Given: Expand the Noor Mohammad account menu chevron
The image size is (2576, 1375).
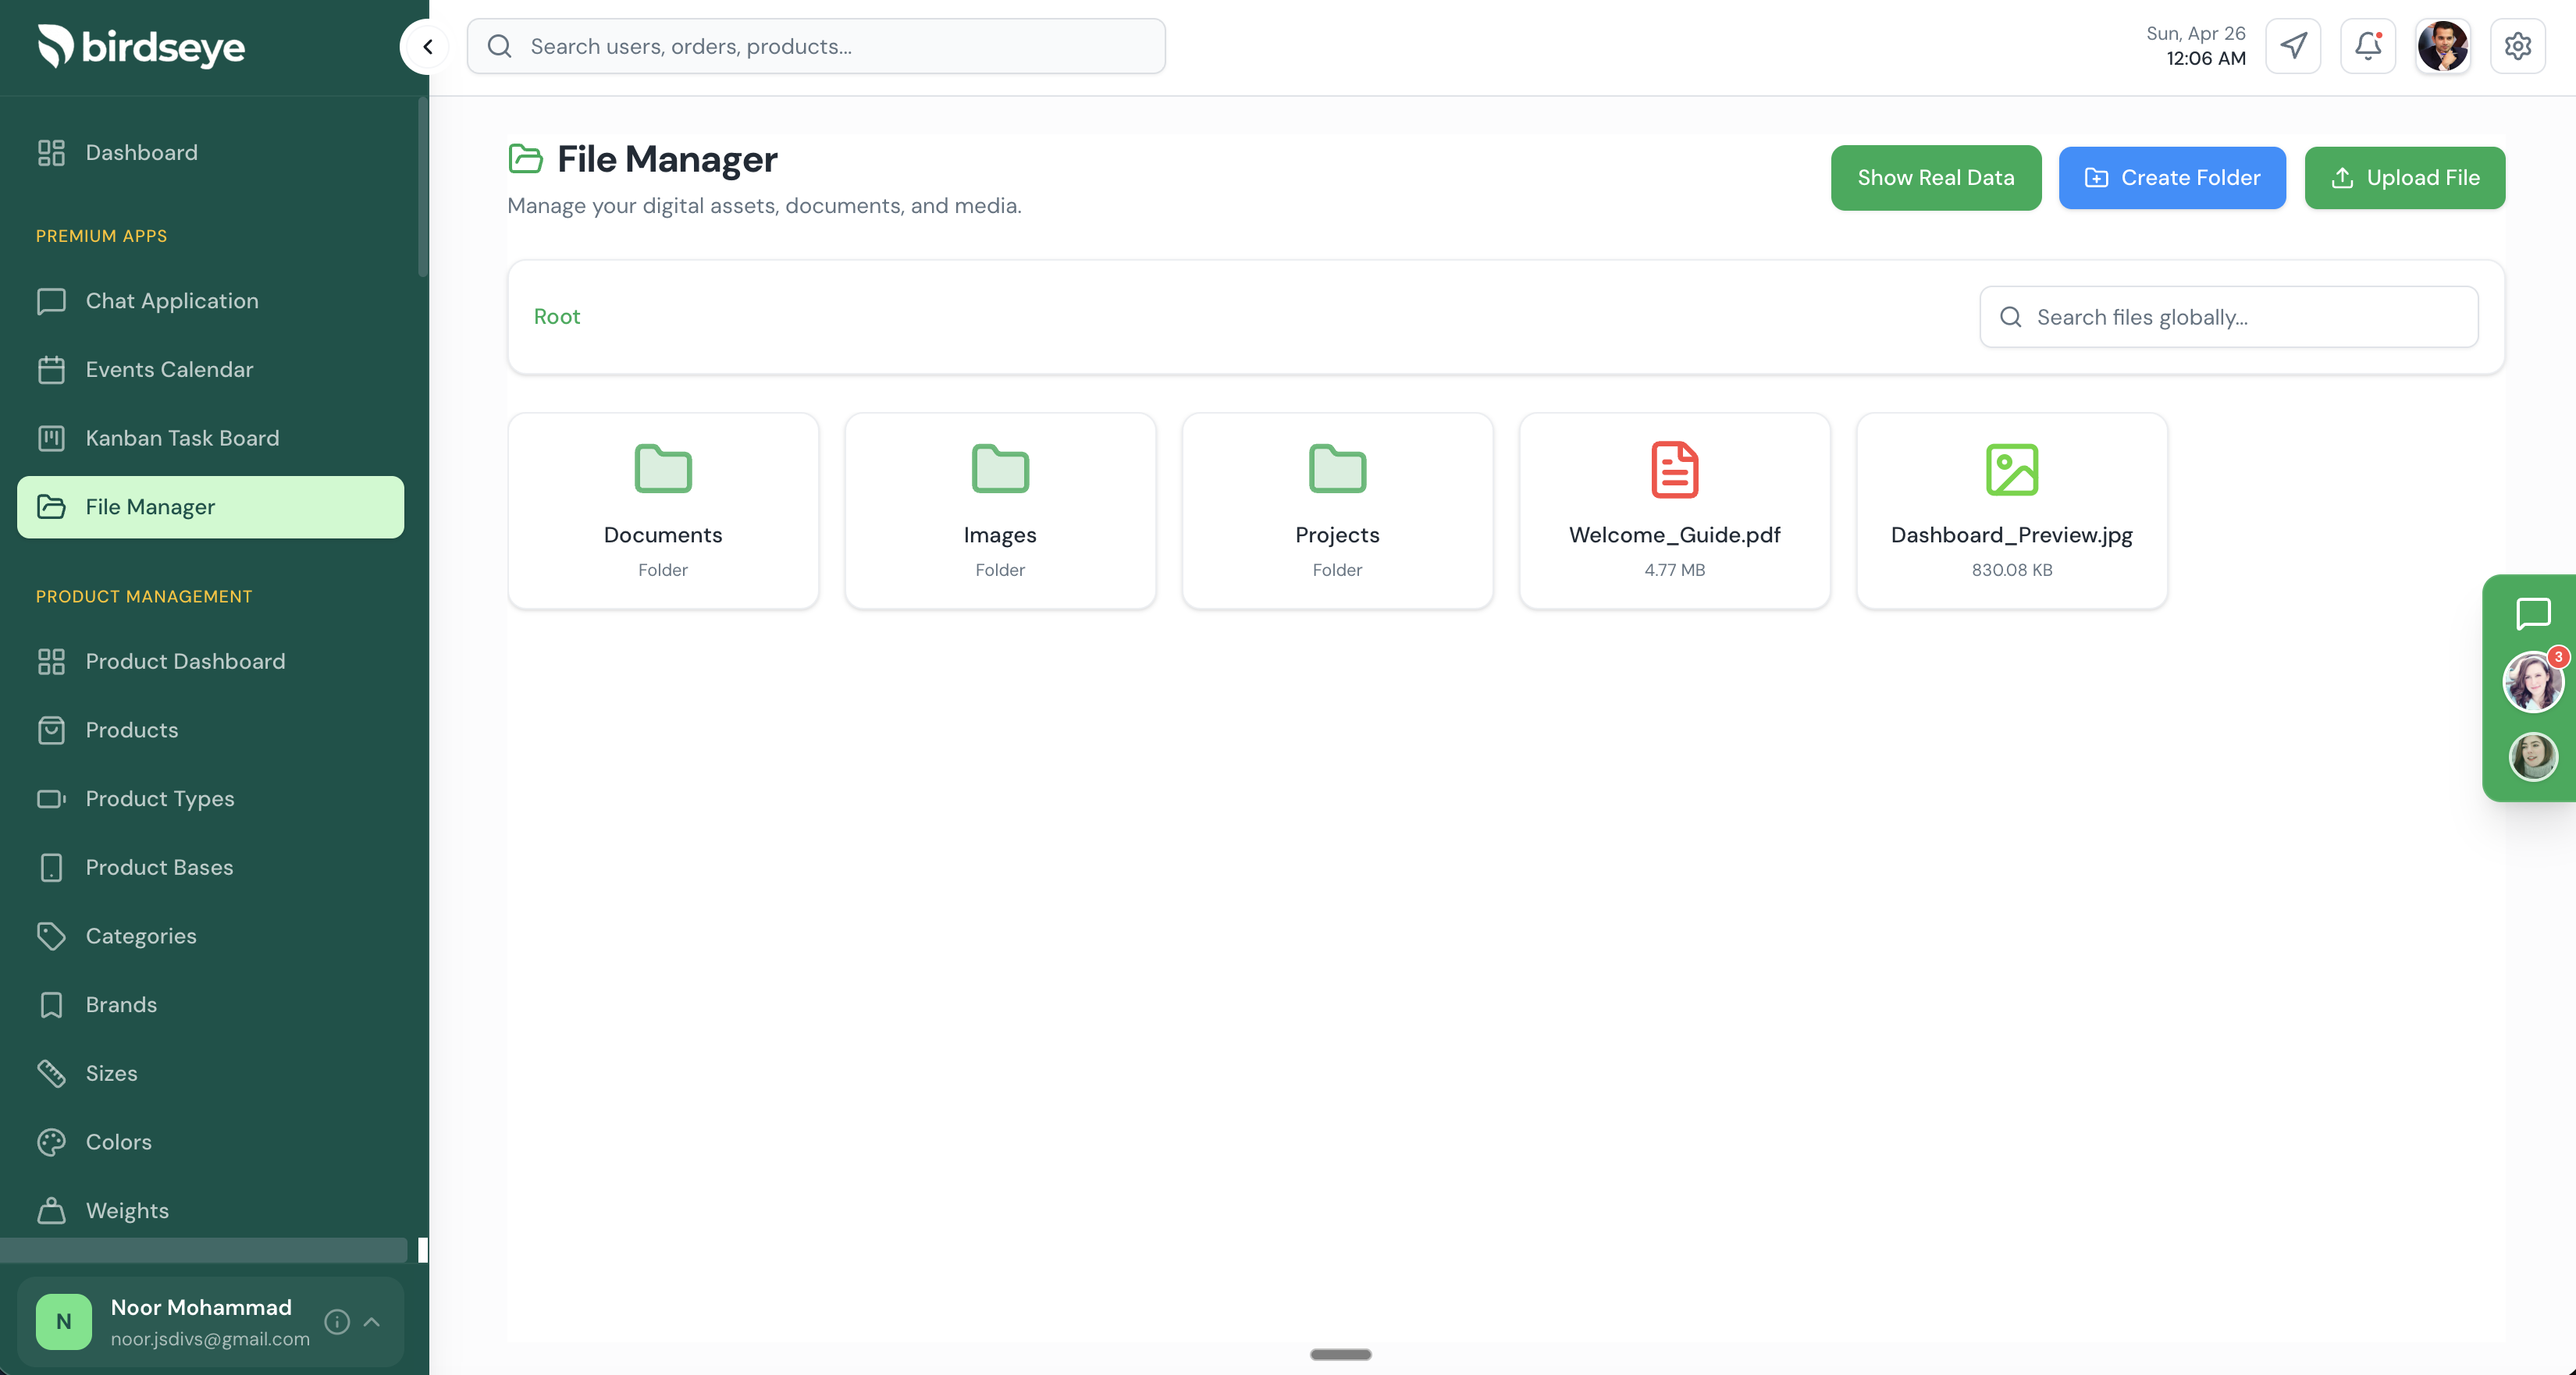Looking at the screenshot, I should pos(372,1322).
